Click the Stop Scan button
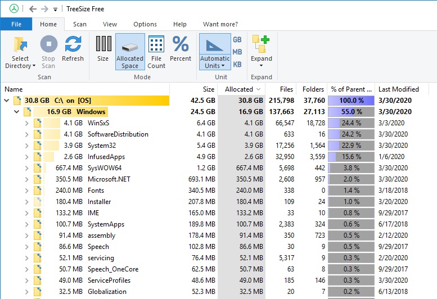 (x=48, y=52)
